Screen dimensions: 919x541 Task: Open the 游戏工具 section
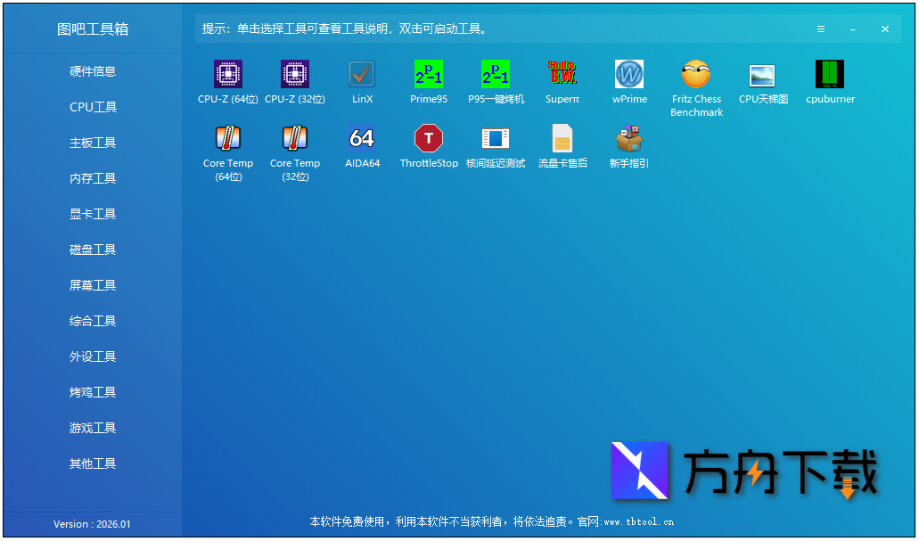click(92, 427)
